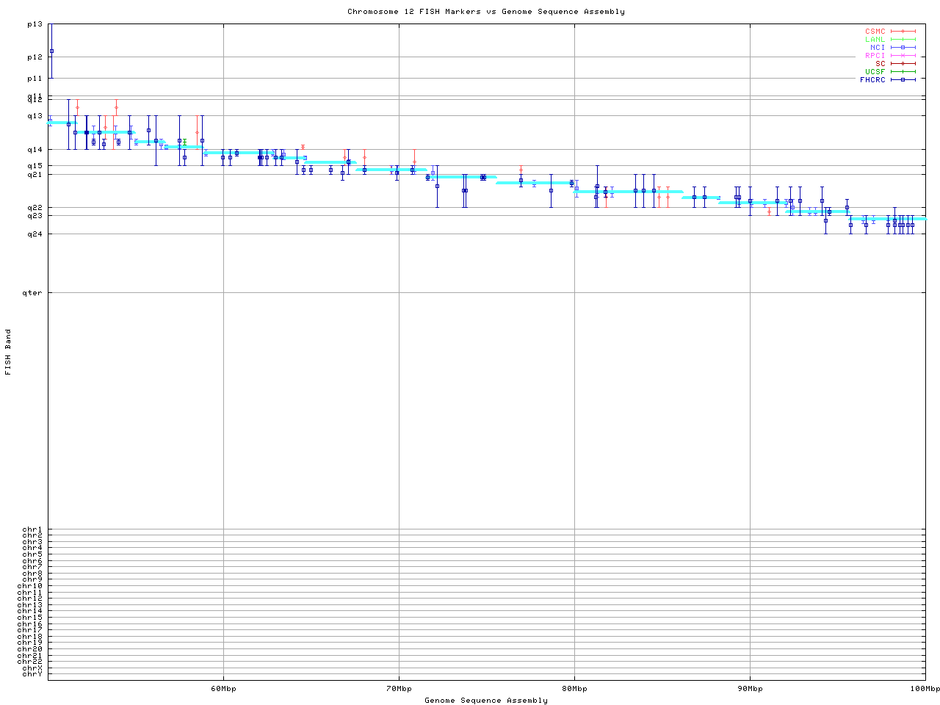Click the CSMC red marker sample in legend
The width and height of the screenshot is (940, 705).
point(903,32)
